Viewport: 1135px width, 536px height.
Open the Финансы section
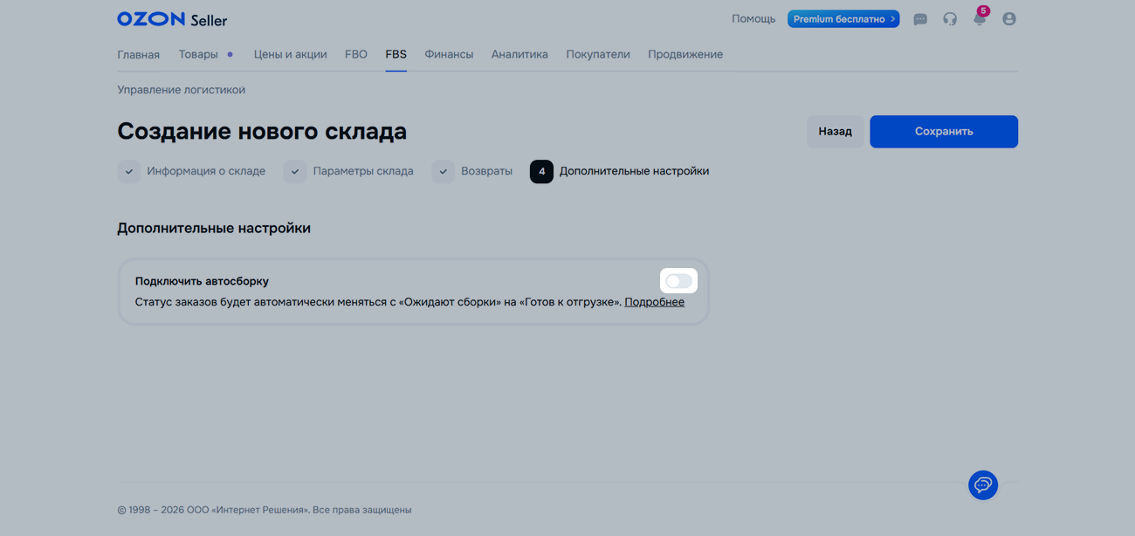click(449, 55)
